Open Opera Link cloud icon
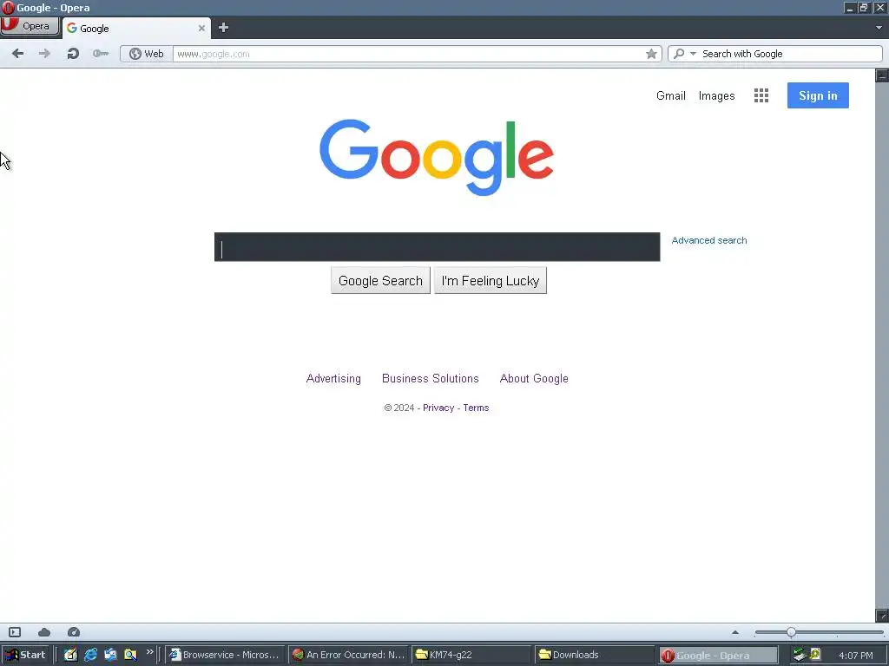This screenshot has height=666, width=889. (x=44, y=632)
